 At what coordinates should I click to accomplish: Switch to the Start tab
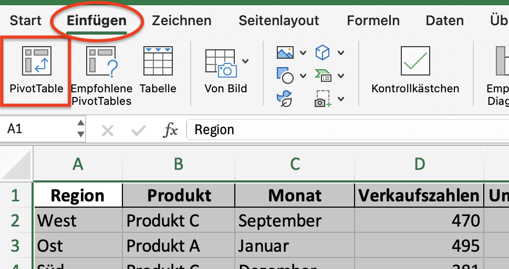(26, 20)
